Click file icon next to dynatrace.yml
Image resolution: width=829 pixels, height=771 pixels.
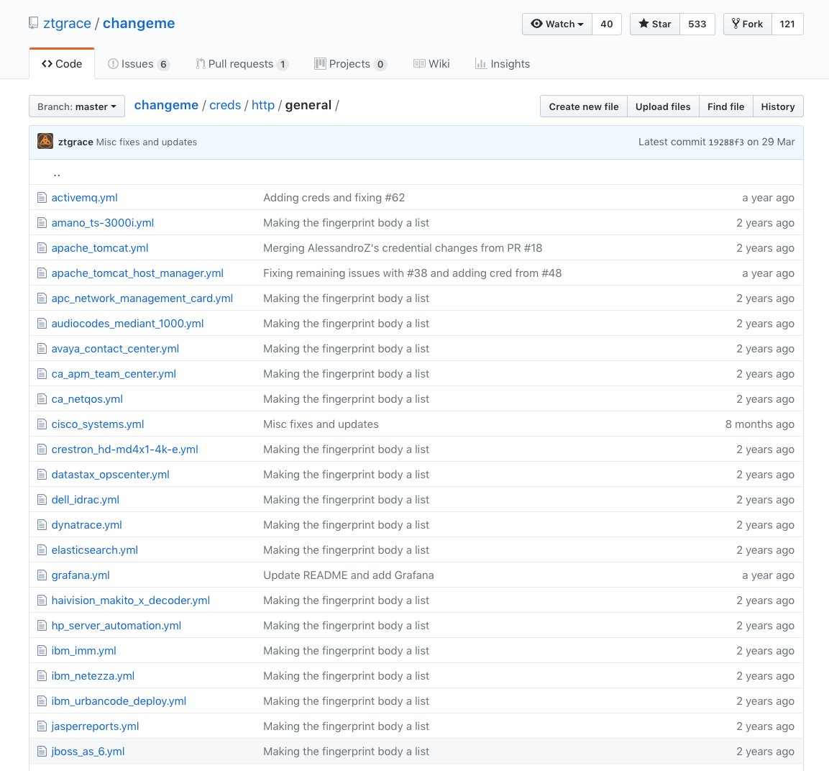(x=42, y=525)
